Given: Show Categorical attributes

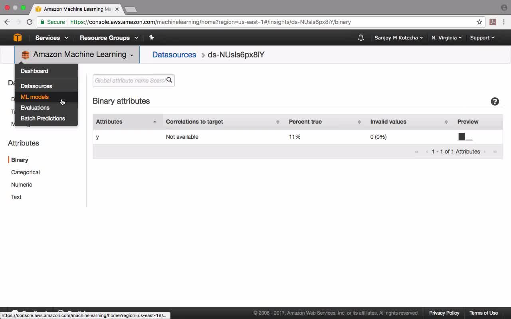Looking at the screenshot, I should [26, 172].
